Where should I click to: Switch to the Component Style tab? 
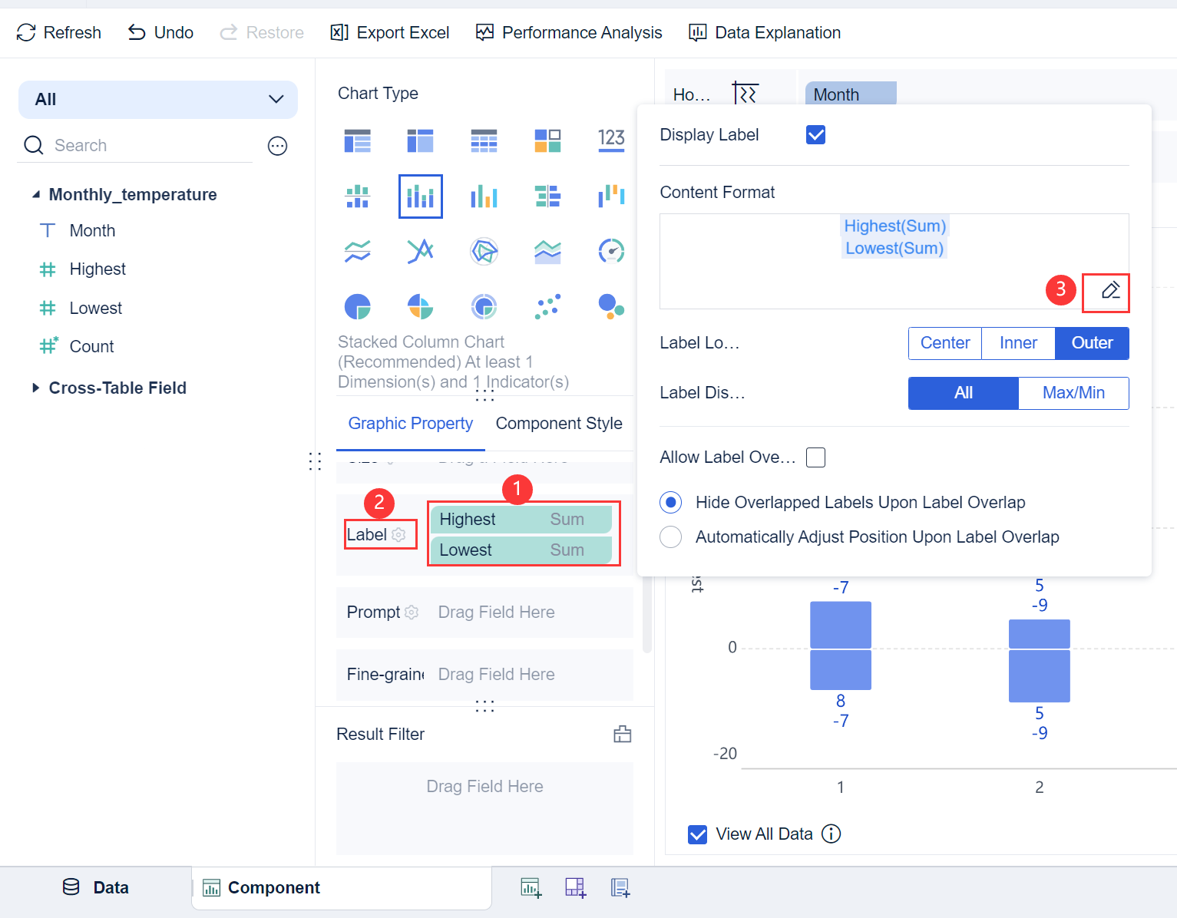click(x=559, y=424)
